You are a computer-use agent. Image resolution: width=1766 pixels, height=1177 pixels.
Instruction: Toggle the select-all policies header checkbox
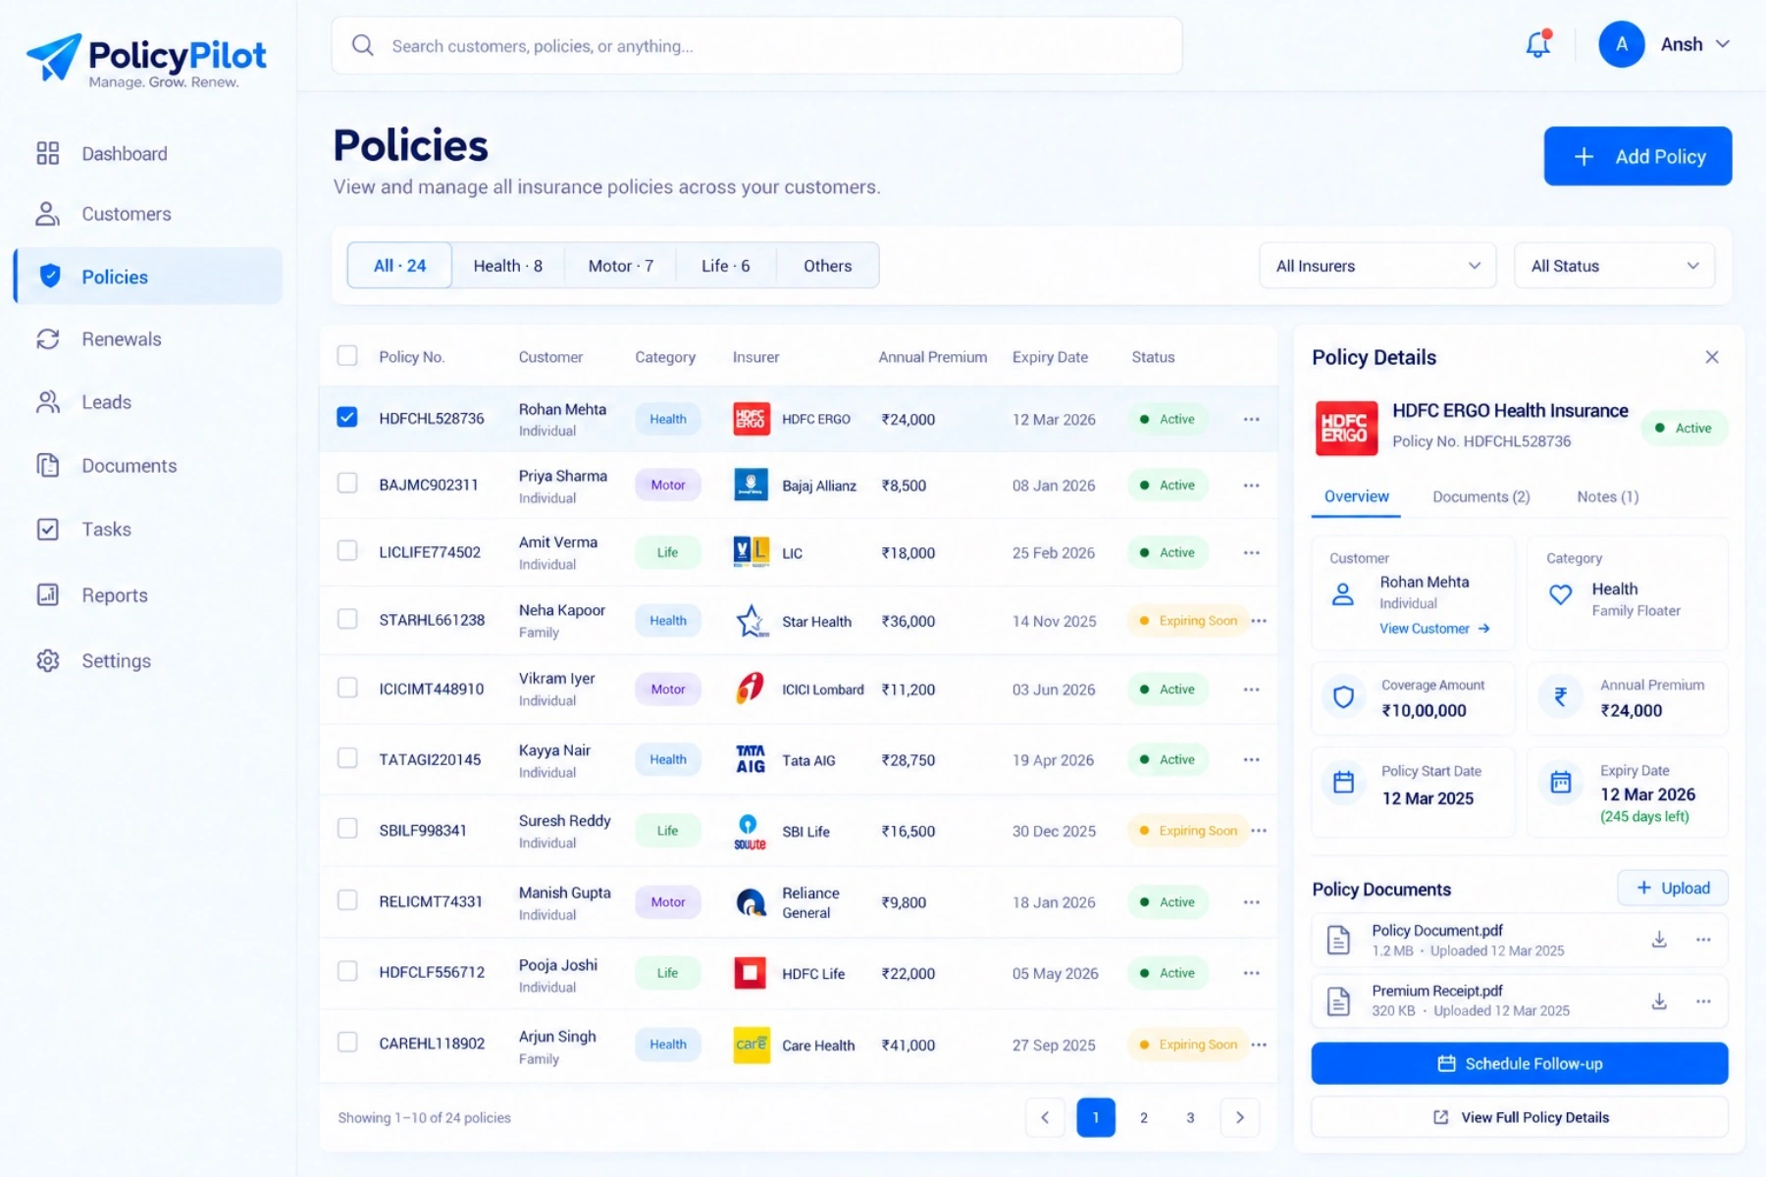(x=347, y=355)
